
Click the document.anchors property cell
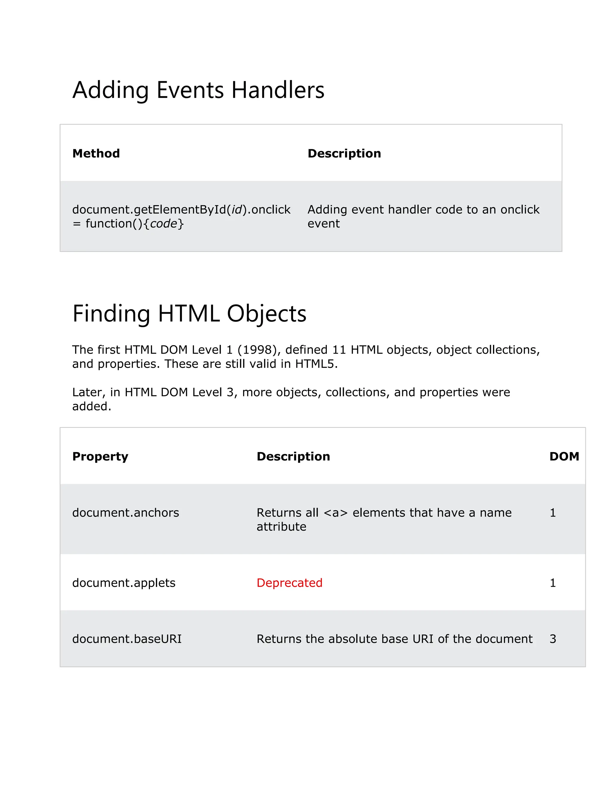point(126,513)
